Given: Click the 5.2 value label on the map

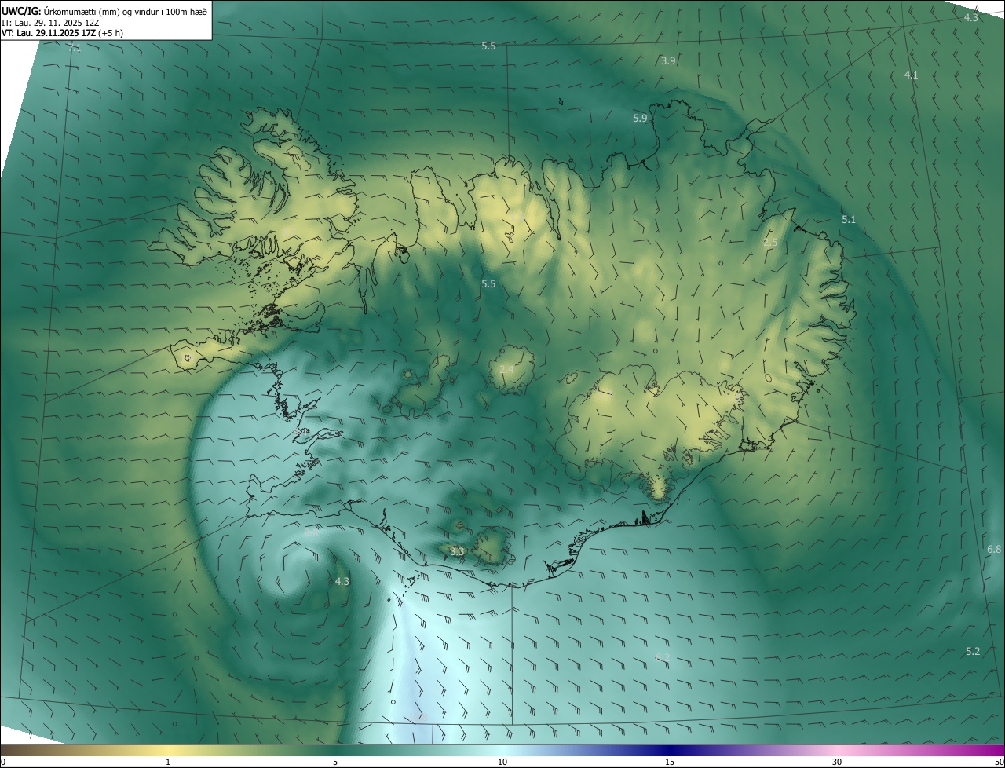Looking at the screenshot, I should pos(973,651).
